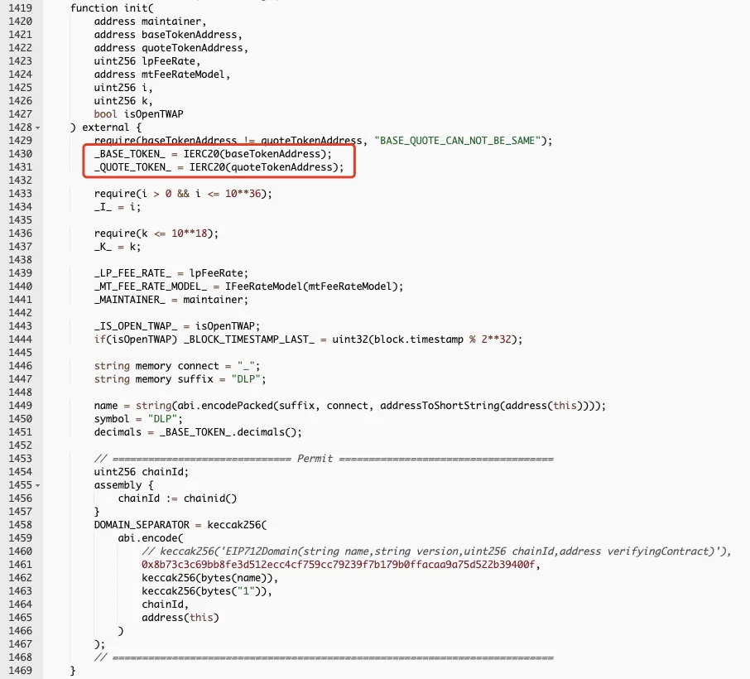Click the _BLOCK_TIMESTAMP_LAST_ variable
This screenshot has height=679, width=750.
pos(249,339)
